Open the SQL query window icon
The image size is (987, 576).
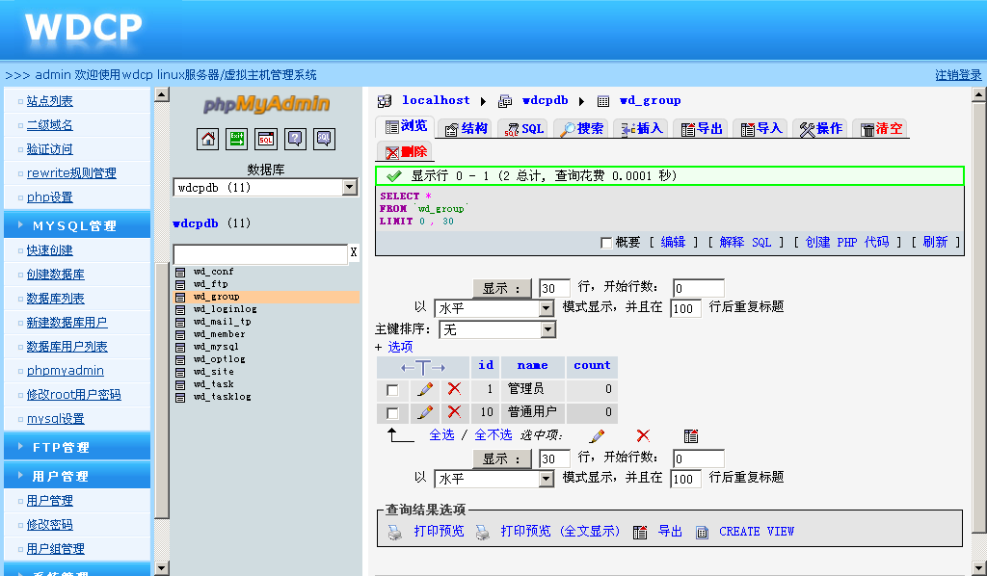click(266, 139)
